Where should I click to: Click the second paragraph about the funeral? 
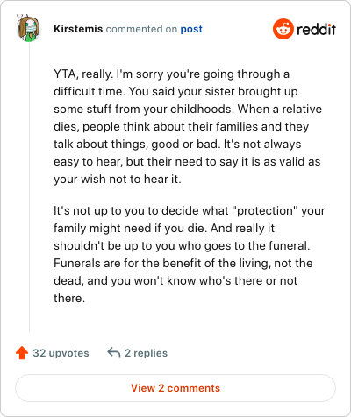coord(190,254)
